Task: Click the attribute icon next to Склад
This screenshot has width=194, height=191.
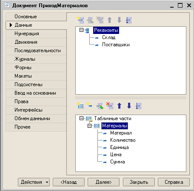Action: click(x=97, y=38)
